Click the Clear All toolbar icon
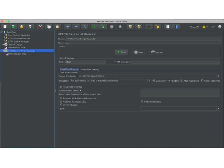 point(139,27)
